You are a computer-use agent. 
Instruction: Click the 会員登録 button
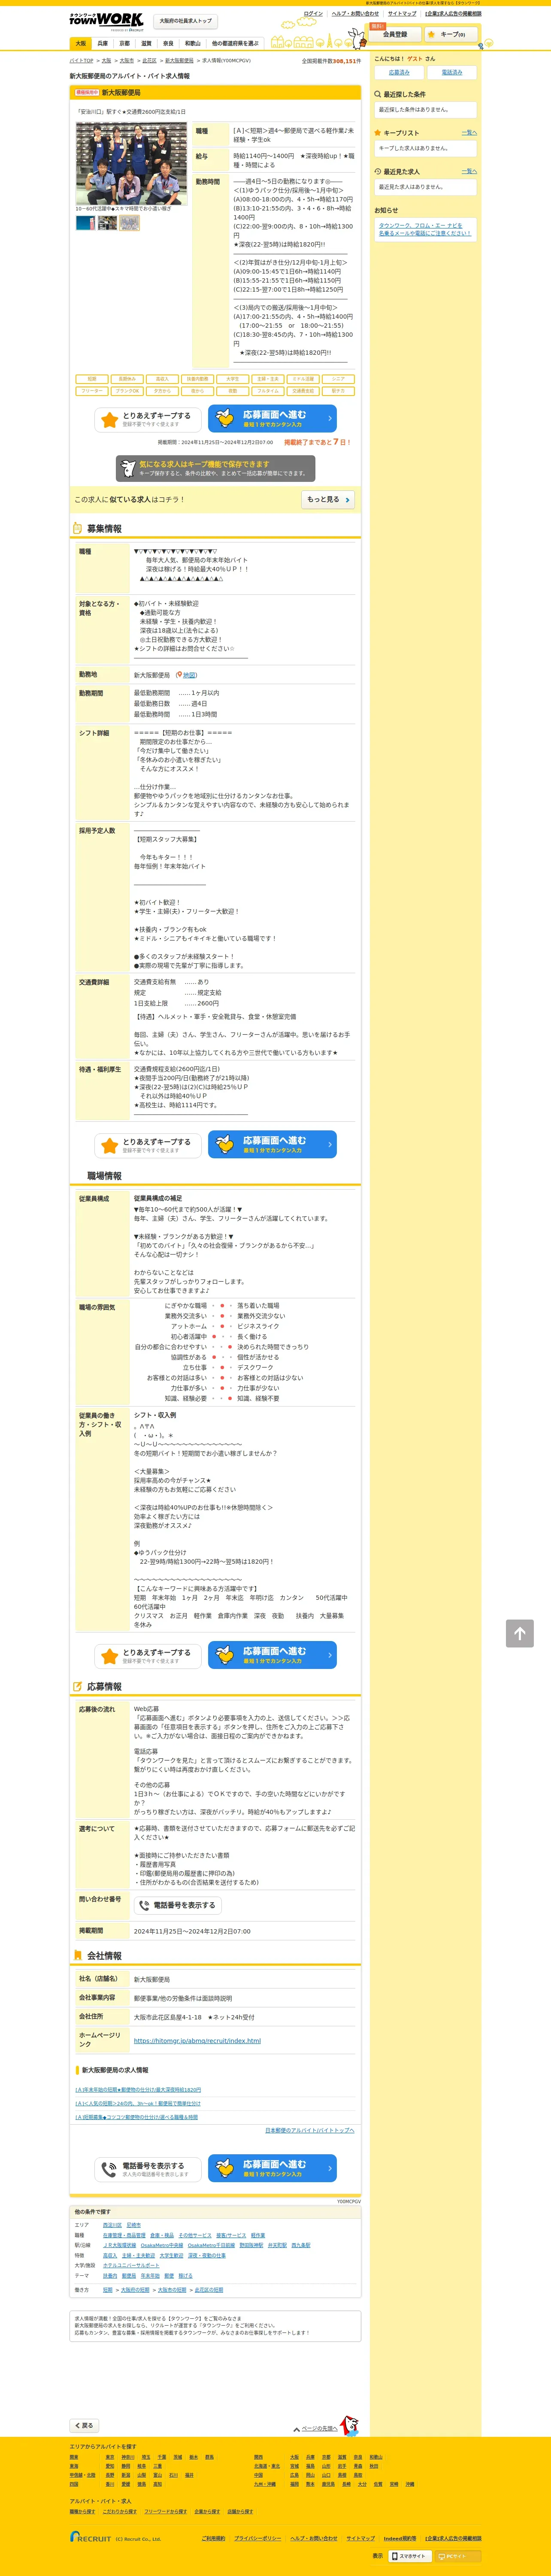coord(395,35)
